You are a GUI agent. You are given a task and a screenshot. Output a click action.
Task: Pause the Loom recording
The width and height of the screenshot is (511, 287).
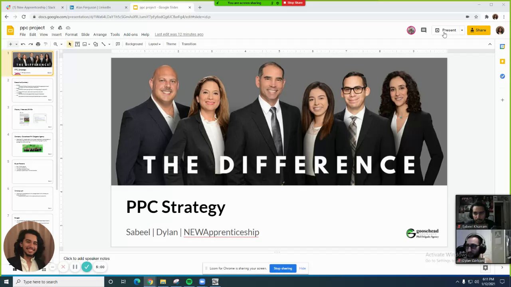tap(75, 267)
